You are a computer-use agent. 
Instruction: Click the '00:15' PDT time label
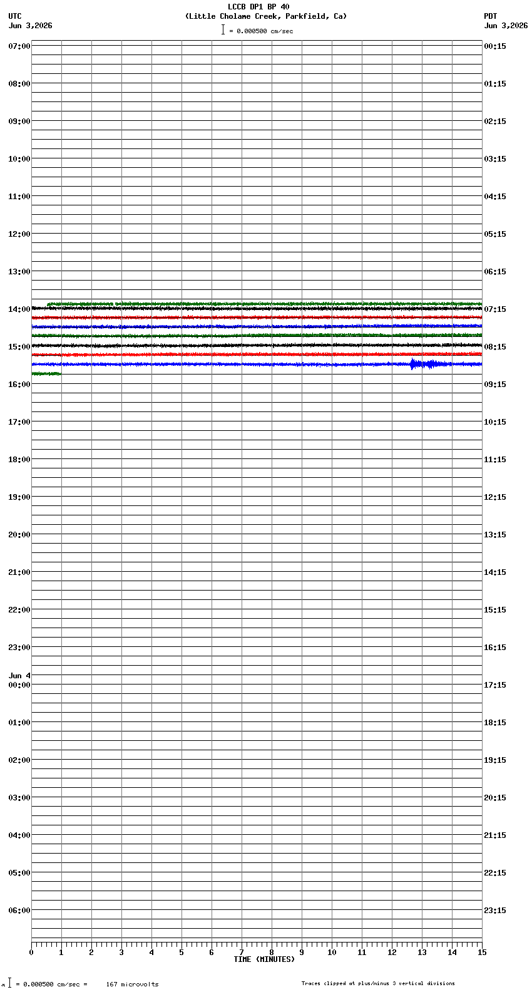tap(495, 46)
